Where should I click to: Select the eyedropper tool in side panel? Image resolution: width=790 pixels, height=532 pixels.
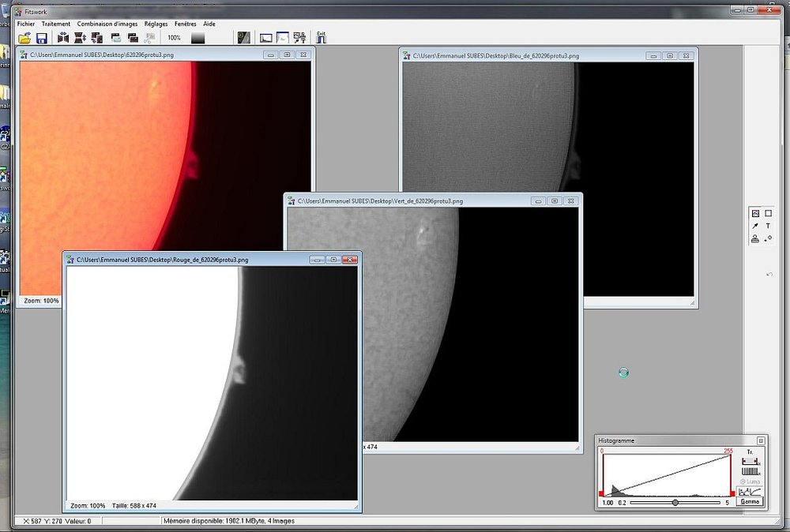click(x=755, y=226)
